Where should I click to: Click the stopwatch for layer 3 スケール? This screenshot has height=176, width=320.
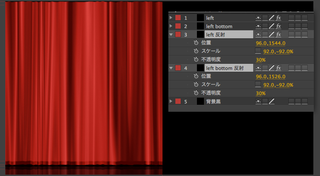point(196,51)
